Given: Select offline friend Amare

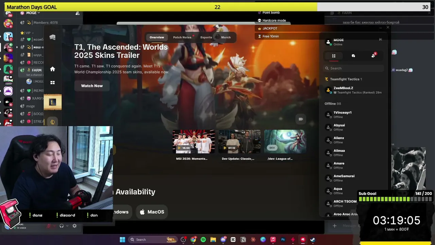Looking at the screenshot, I should point(354,165).
